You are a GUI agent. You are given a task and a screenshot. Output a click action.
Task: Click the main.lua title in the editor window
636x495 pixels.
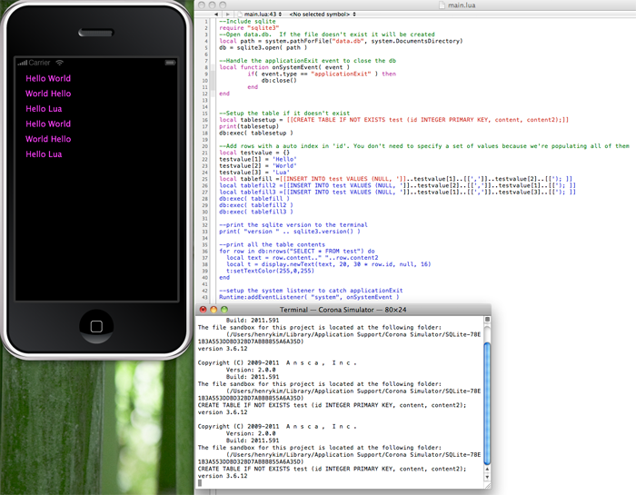(462, 5)
